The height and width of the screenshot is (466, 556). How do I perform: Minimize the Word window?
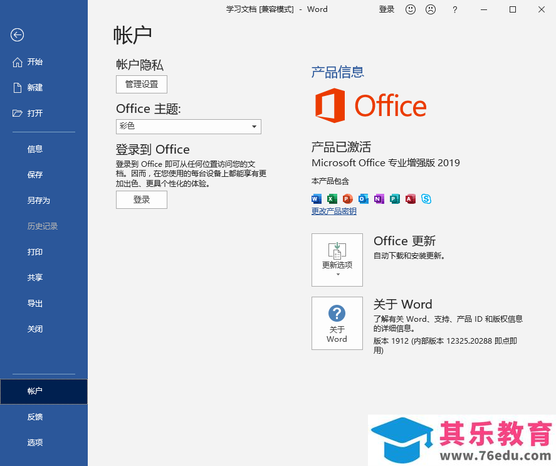484,9
